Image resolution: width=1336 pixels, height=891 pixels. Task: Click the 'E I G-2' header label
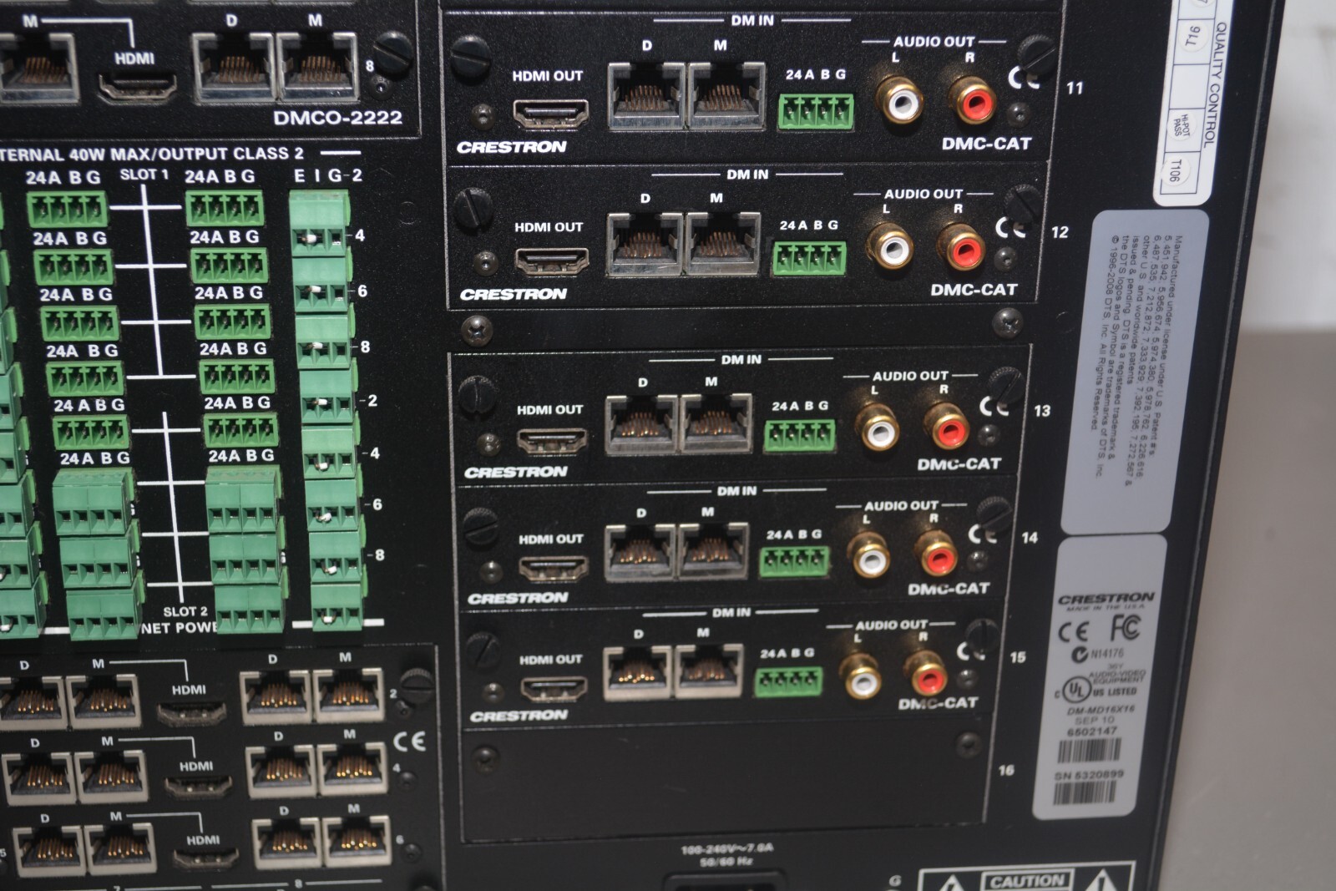328,175
